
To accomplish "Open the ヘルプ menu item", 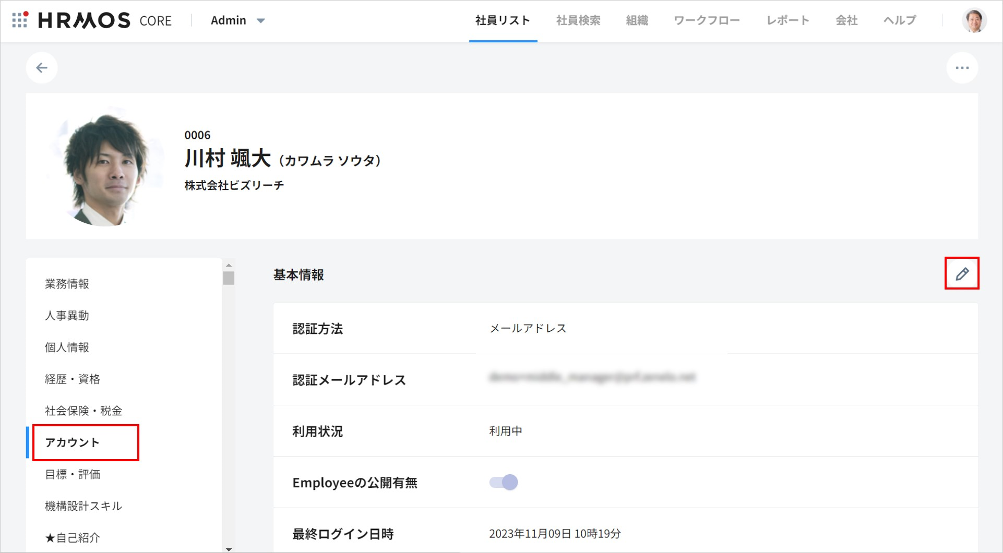I will (900, 20).
